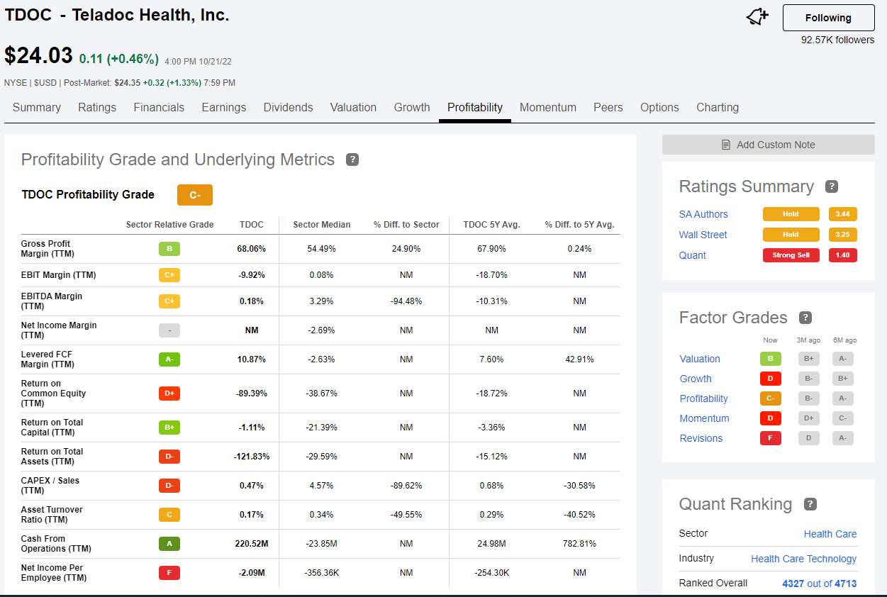Open Valuation factor grade link
This screenshot has width=887, height=597.
pyautogui.click(x=700, y=359)
